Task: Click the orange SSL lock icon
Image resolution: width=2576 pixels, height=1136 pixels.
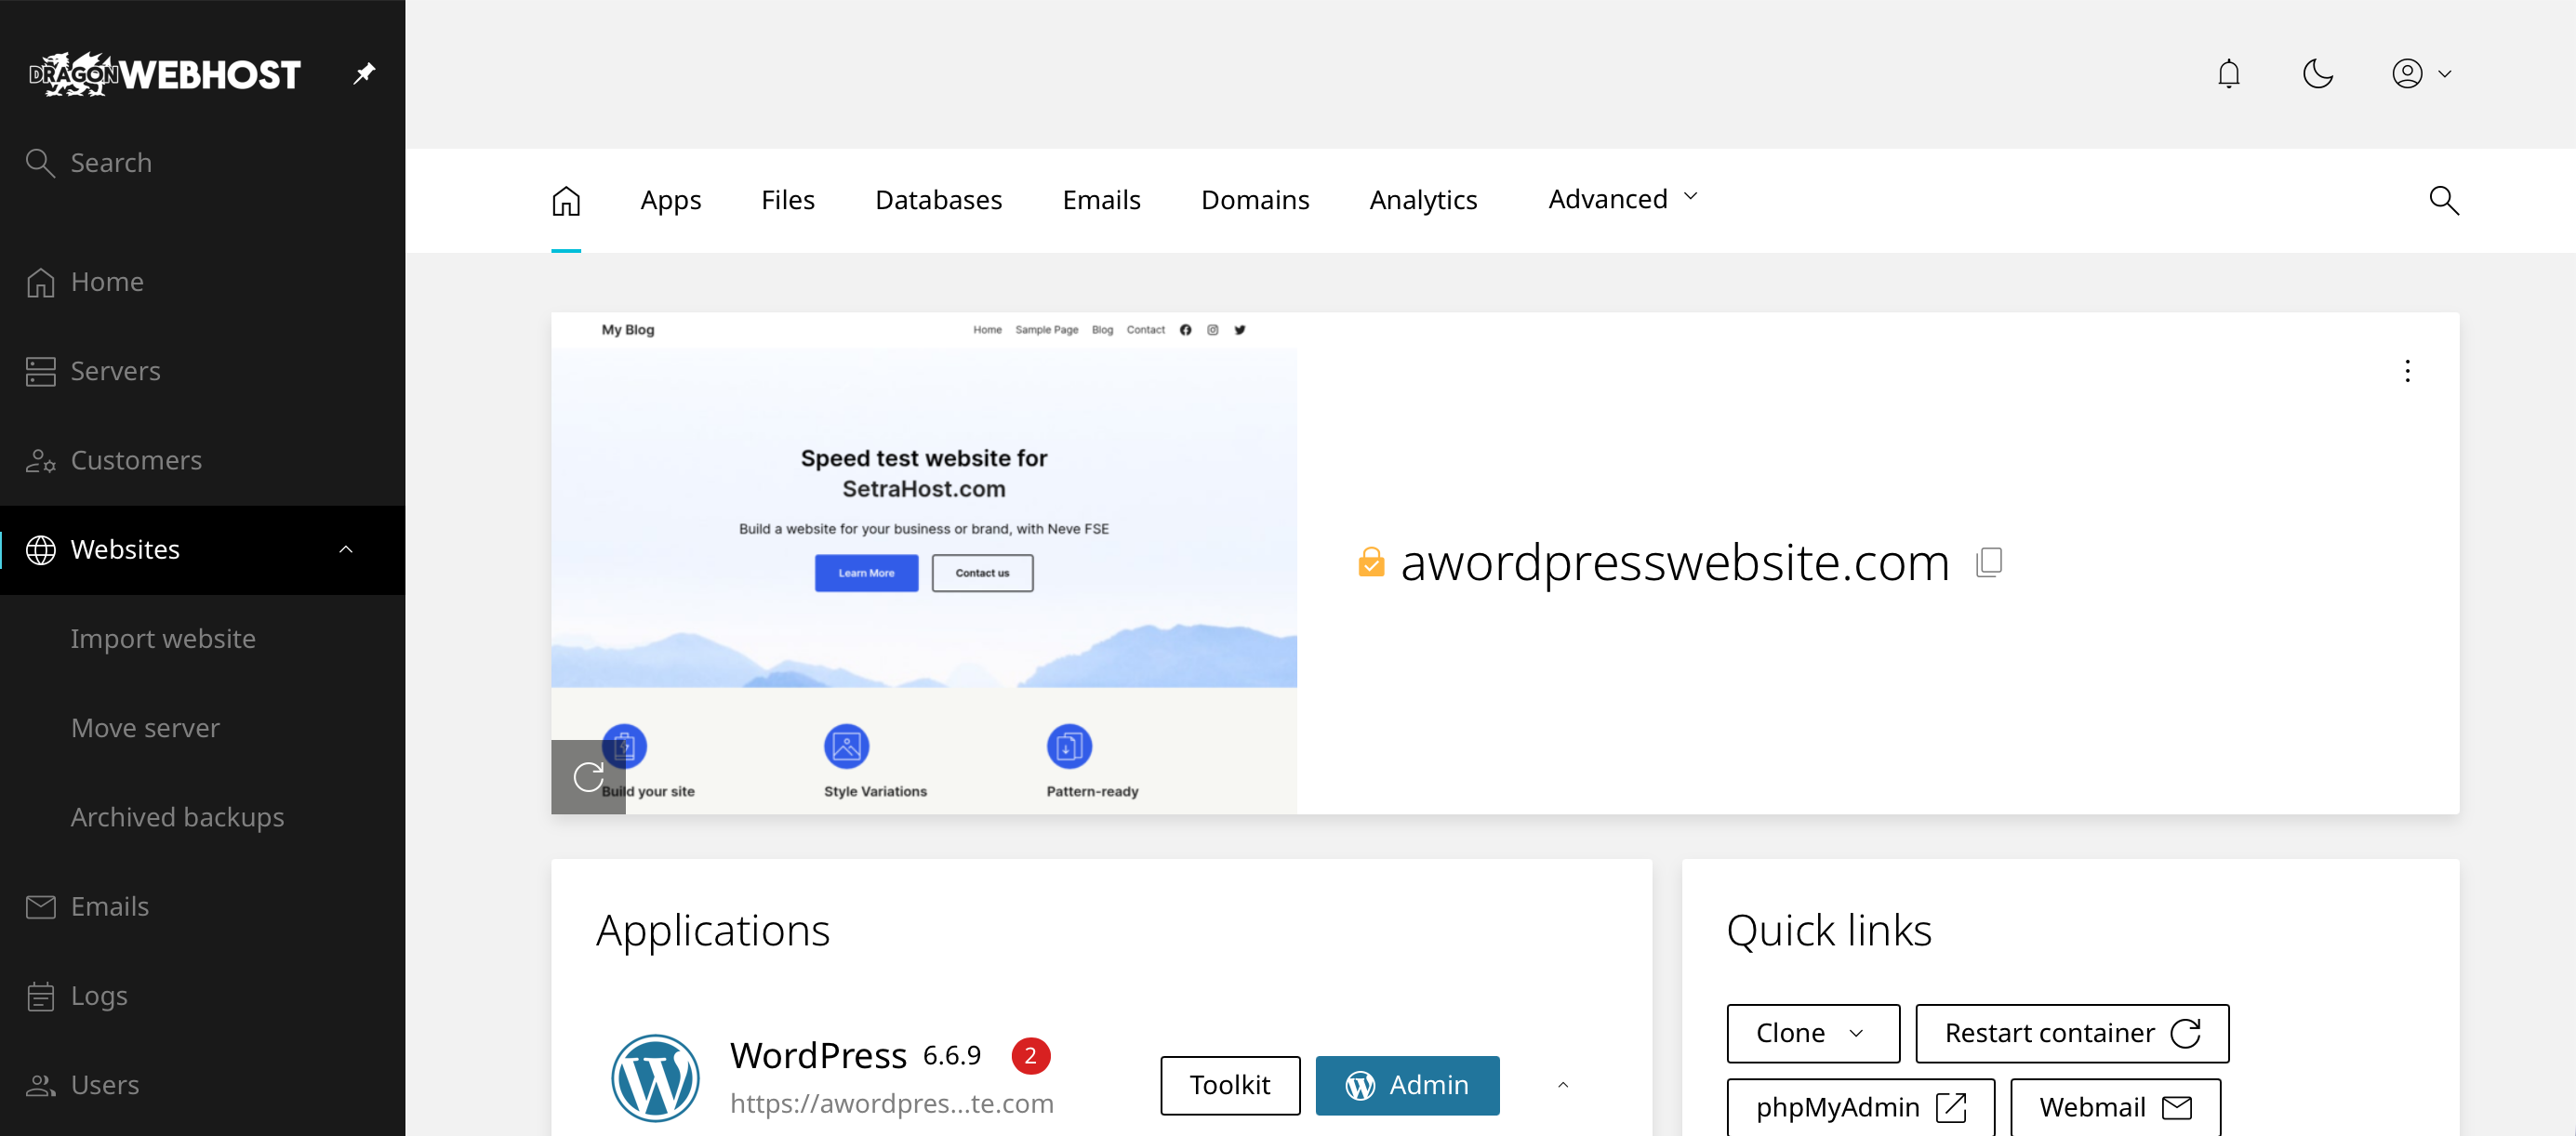Action: click(1371, 562)
